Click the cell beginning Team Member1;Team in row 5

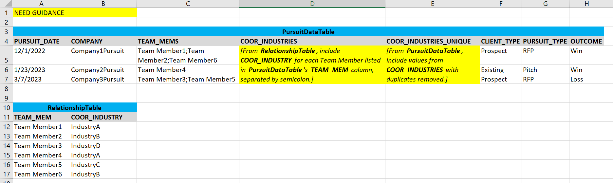(188, 55)
